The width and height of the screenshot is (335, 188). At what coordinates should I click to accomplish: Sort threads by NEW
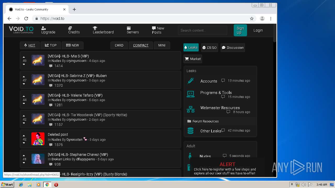pyautogui.click(x=72, y=45)
